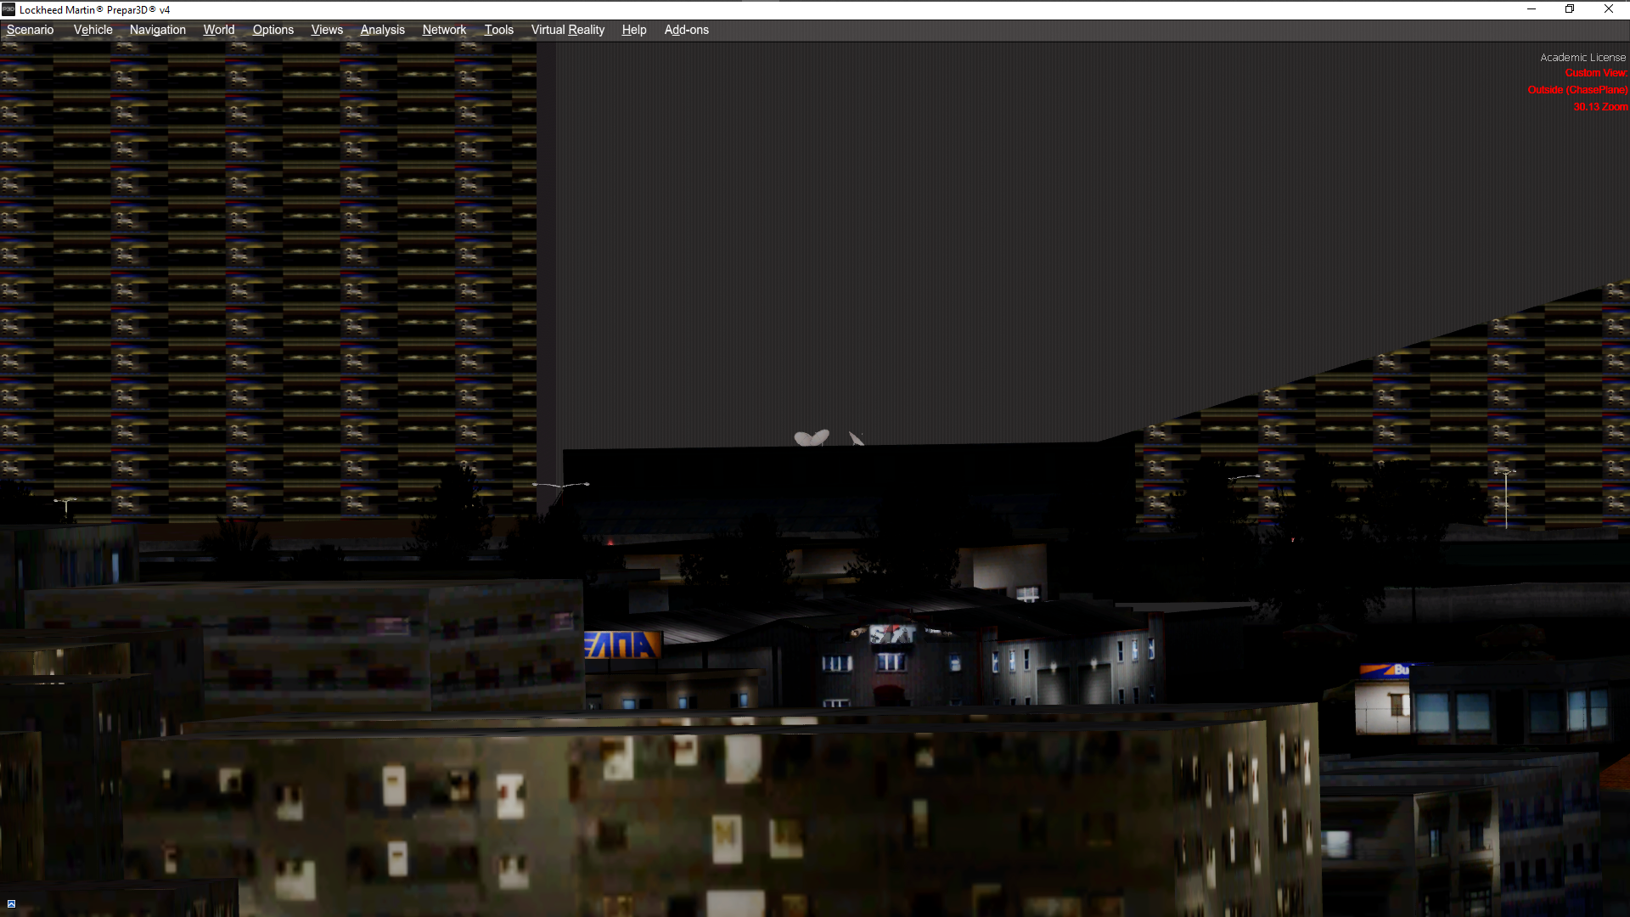This screenshot has width=1630, height=917.
Task: Open the Virtual Reality menu
Action: point(567,30)
